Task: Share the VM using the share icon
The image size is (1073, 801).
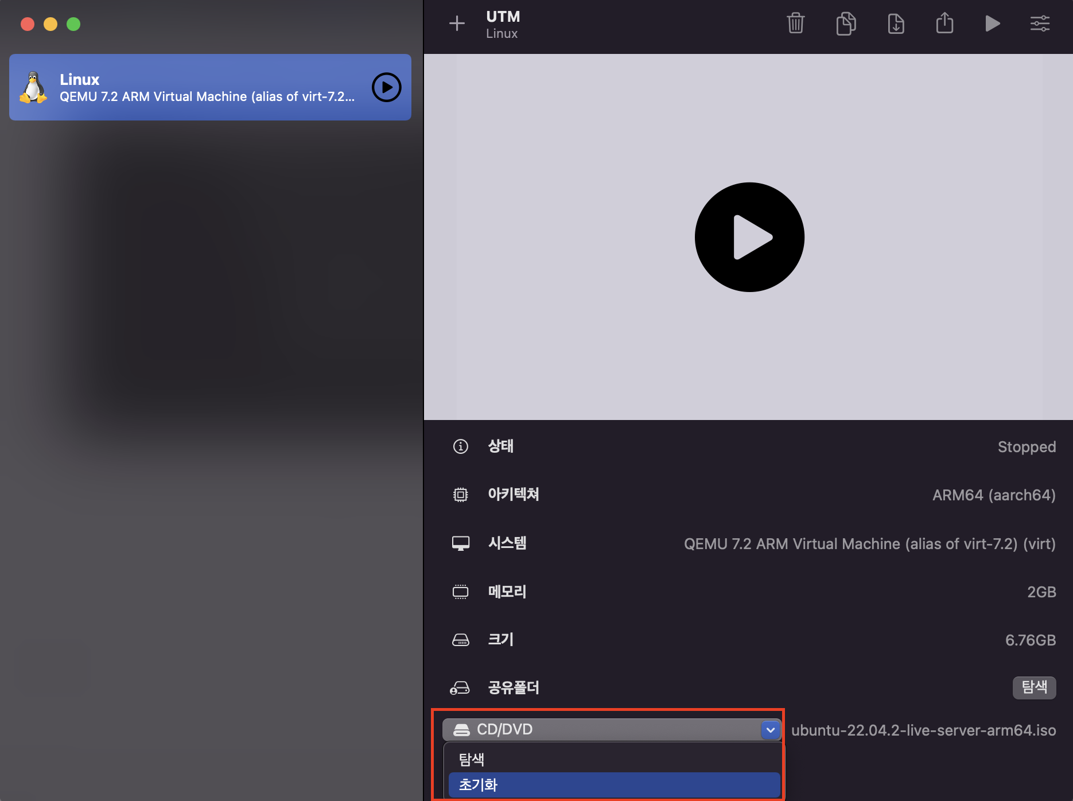Action: 944,23
